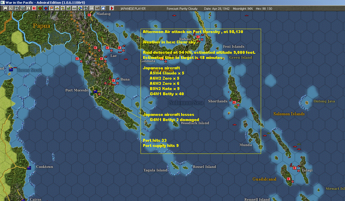Click 'Afternoon Air attack on Port Moresby' heading
Screen dimensions: 345x201
(x=193, y=32)
